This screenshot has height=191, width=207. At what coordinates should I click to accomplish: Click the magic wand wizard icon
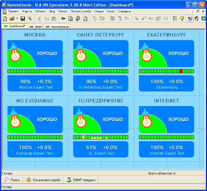click(x=30, y=19)
